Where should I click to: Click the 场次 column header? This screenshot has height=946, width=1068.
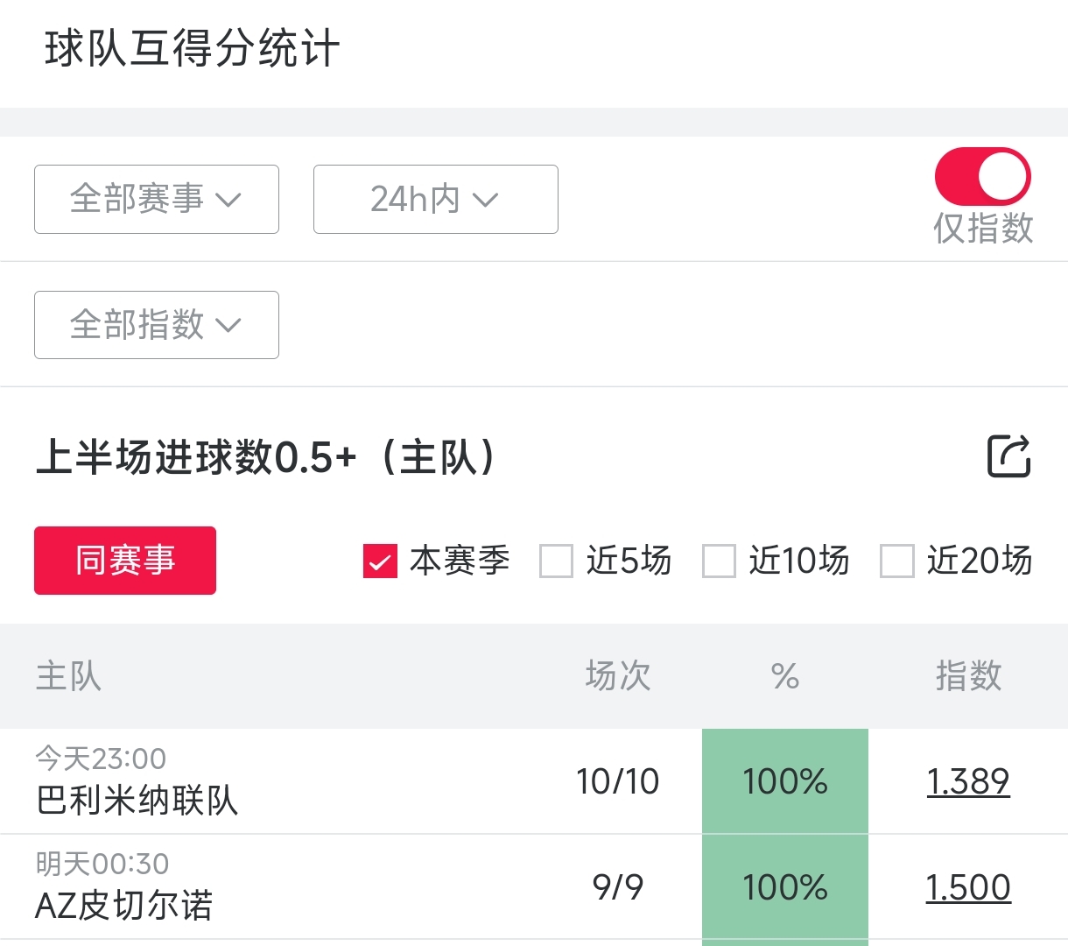617,676
